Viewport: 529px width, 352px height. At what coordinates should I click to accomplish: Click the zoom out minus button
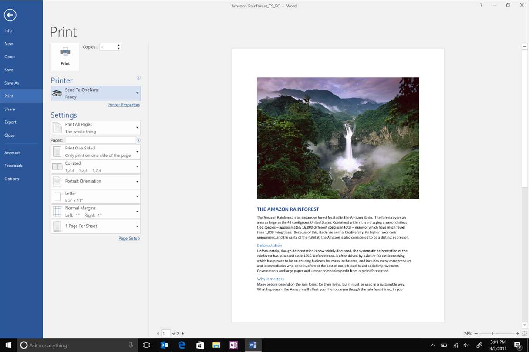pyautogui.click(x=476, y=334)
